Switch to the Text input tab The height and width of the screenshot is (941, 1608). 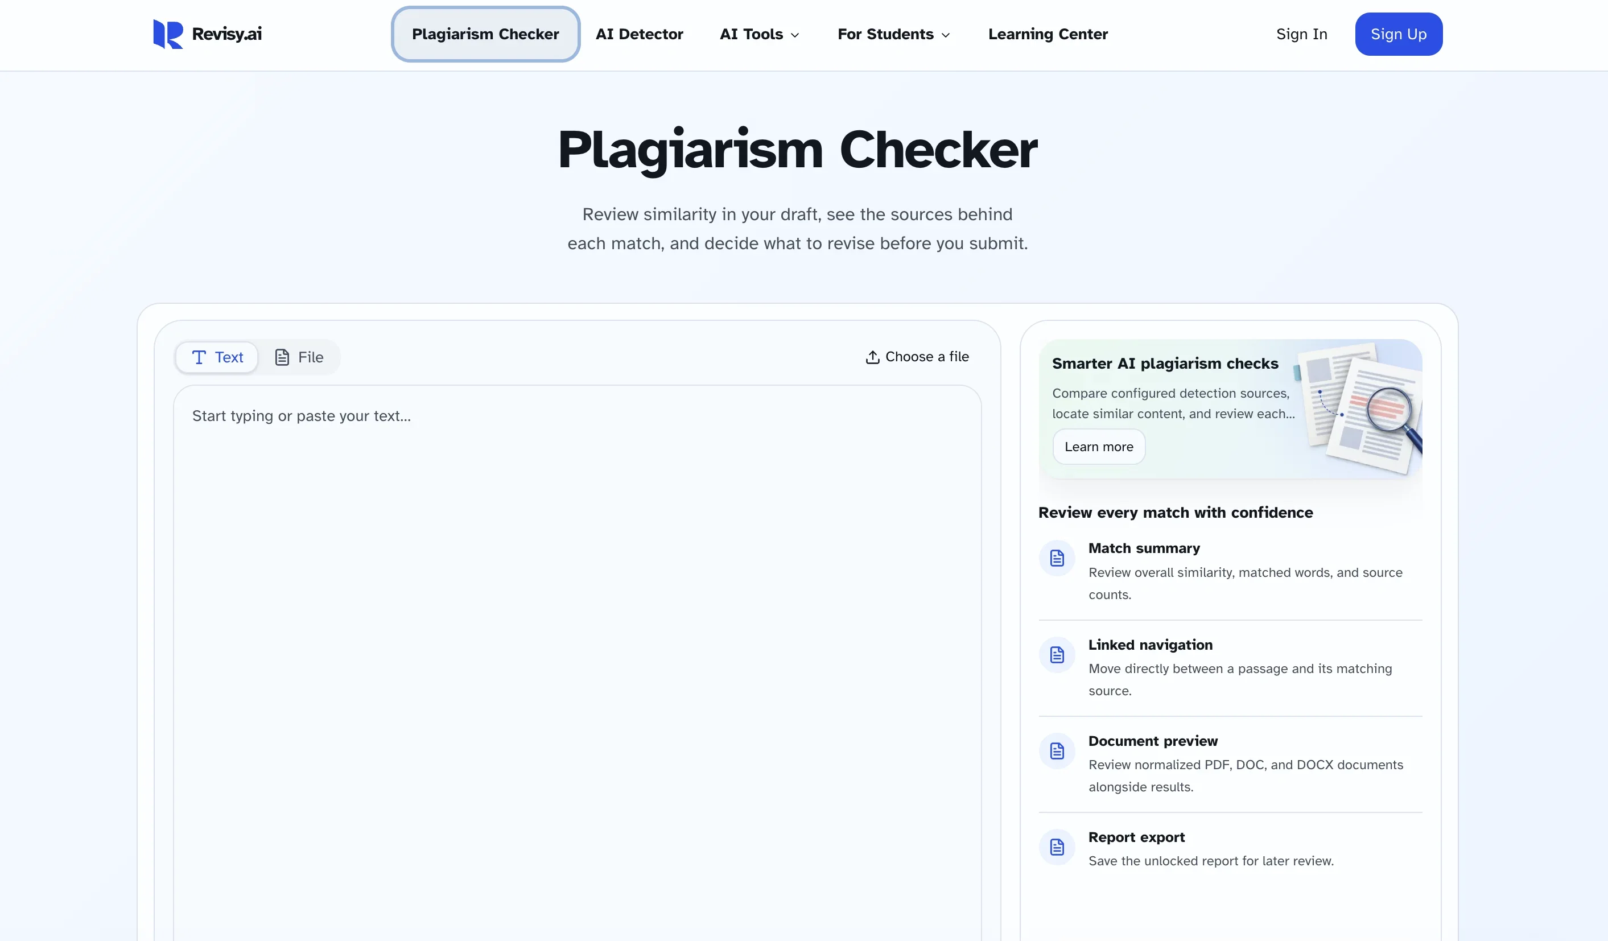click(217, 357)
